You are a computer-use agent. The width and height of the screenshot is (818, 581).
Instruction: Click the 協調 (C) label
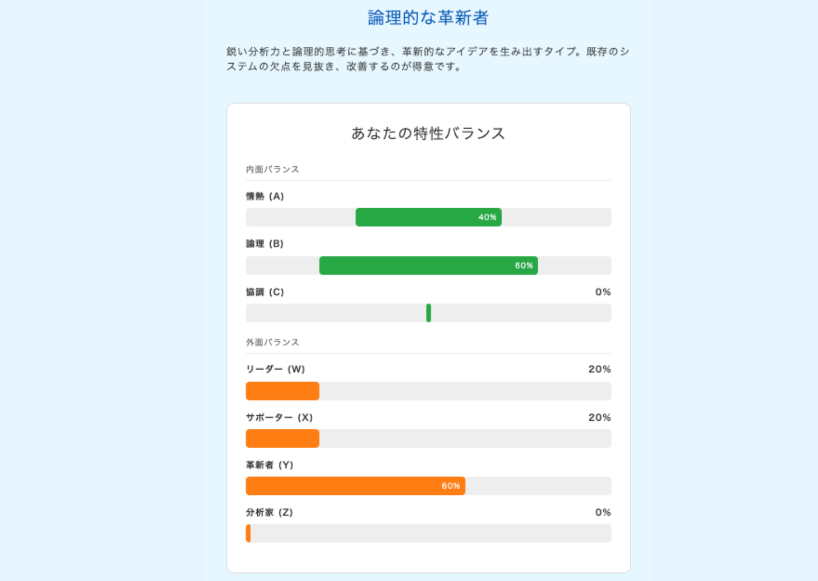tap(265, 292)
